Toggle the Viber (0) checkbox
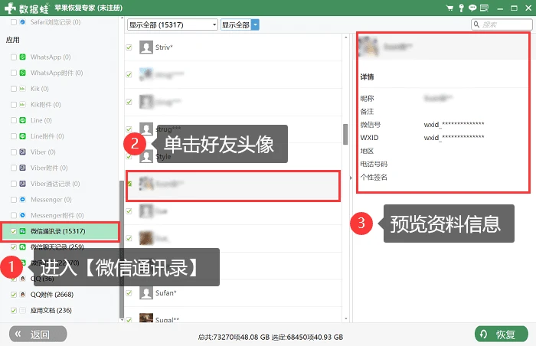 pos(14,152)
